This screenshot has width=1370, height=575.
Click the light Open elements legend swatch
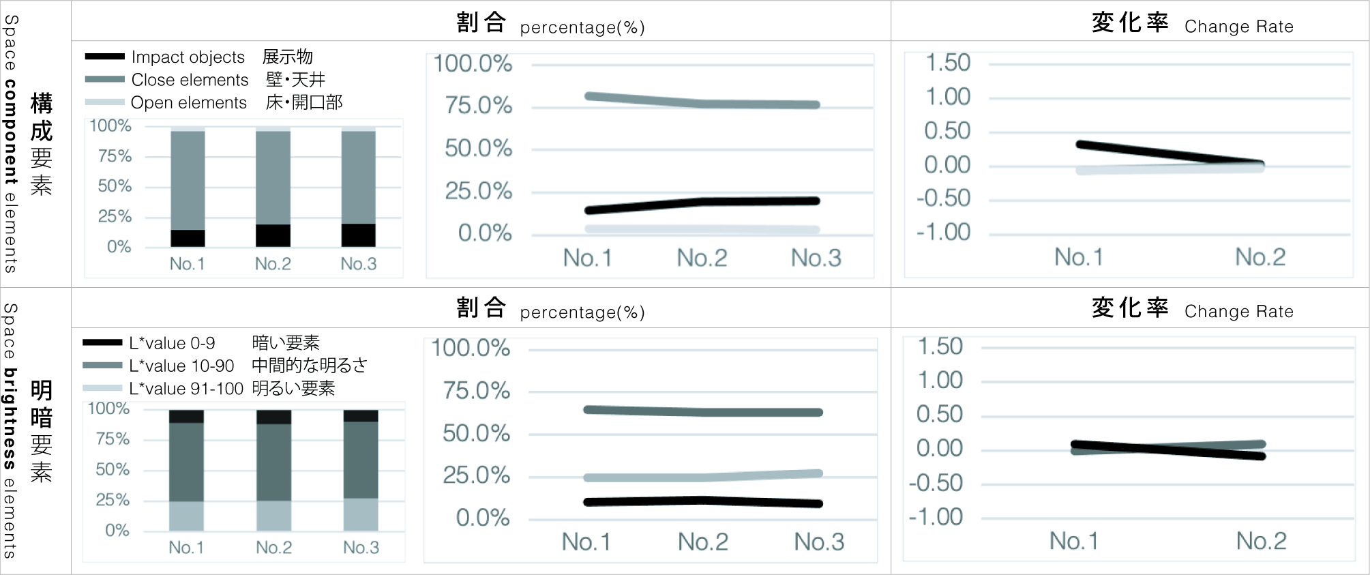pyautogui.click(x=104, y=102)
